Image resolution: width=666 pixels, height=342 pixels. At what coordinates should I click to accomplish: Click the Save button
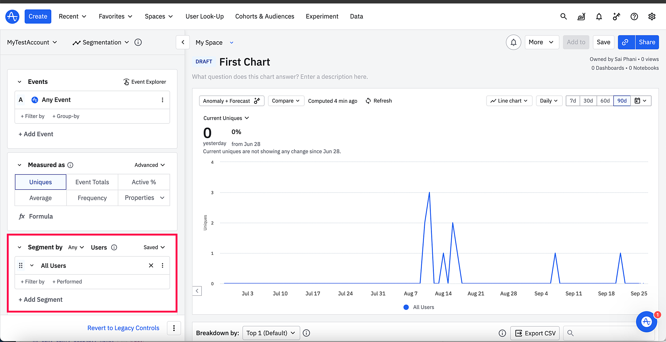(603, 42)
